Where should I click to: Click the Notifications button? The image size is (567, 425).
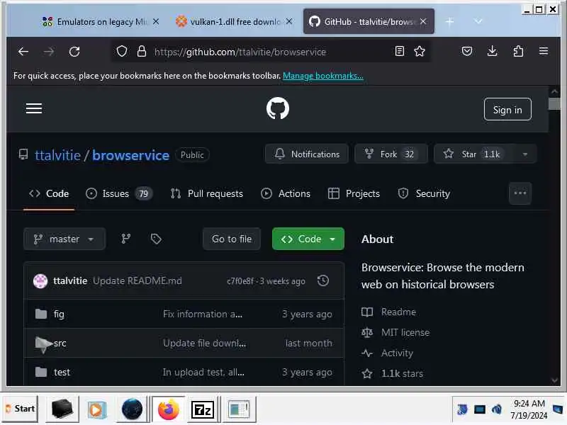307,154
